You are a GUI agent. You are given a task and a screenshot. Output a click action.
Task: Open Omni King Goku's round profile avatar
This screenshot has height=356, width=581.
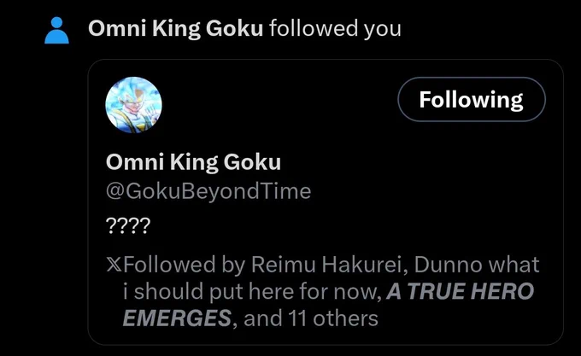pos(134,105)
